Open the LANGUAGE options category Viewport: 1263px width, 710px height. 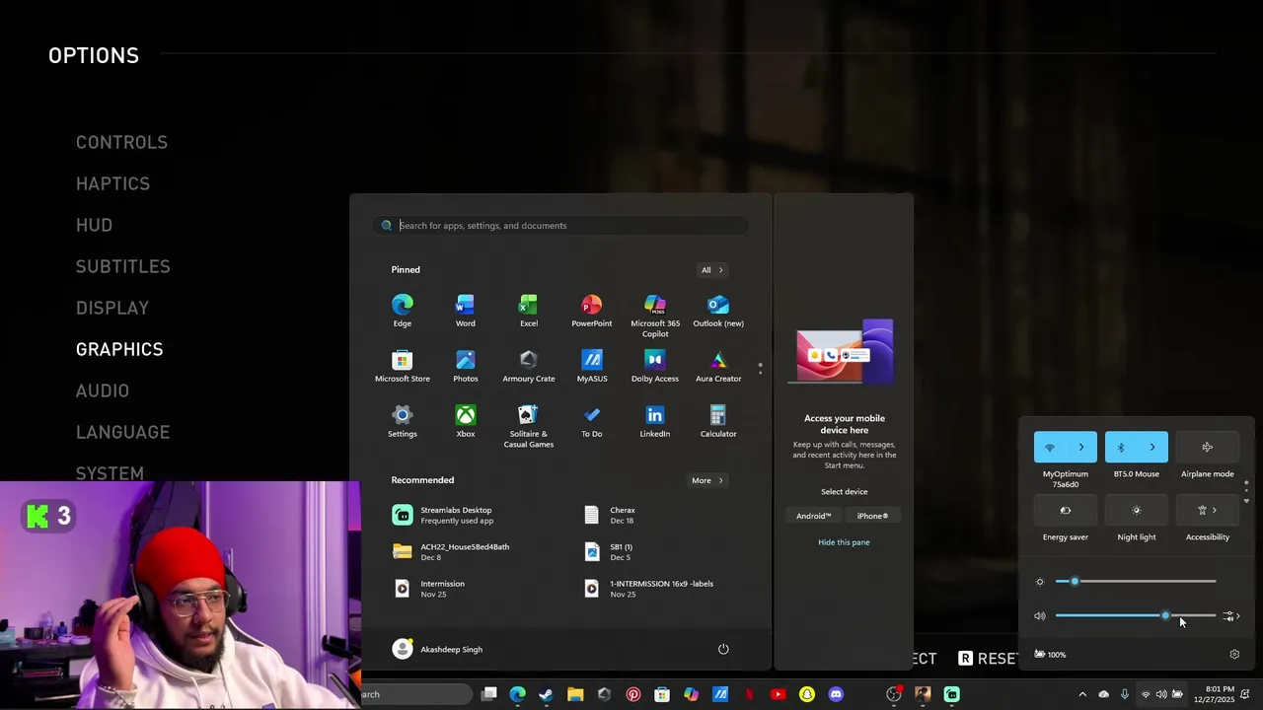pos(122,432)
